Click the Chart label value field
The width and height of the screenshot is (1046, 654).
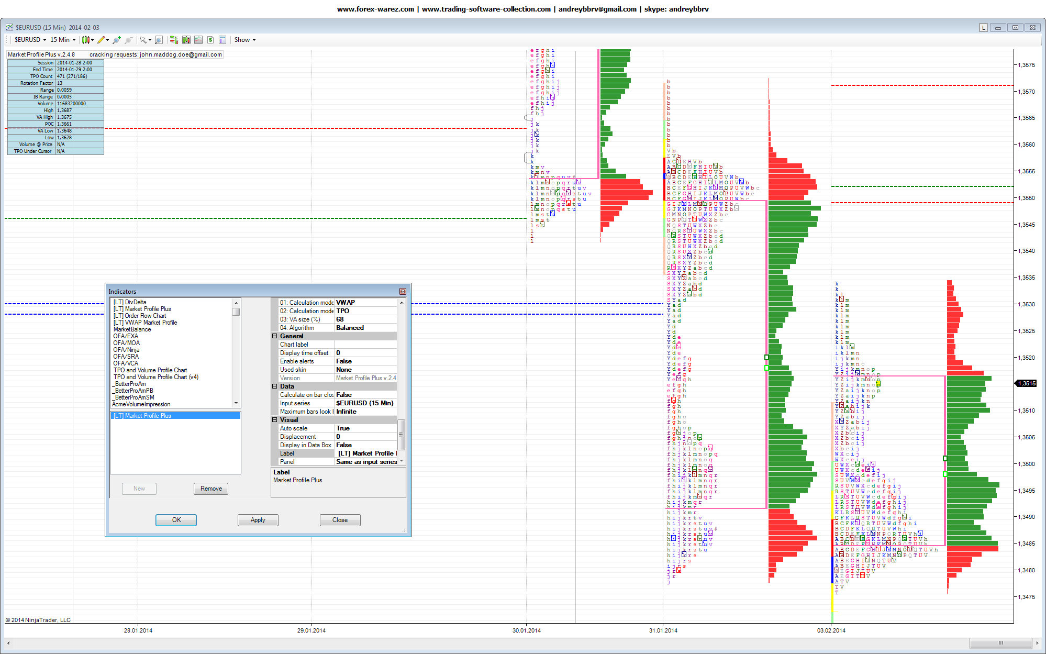(x=365, y=345)
